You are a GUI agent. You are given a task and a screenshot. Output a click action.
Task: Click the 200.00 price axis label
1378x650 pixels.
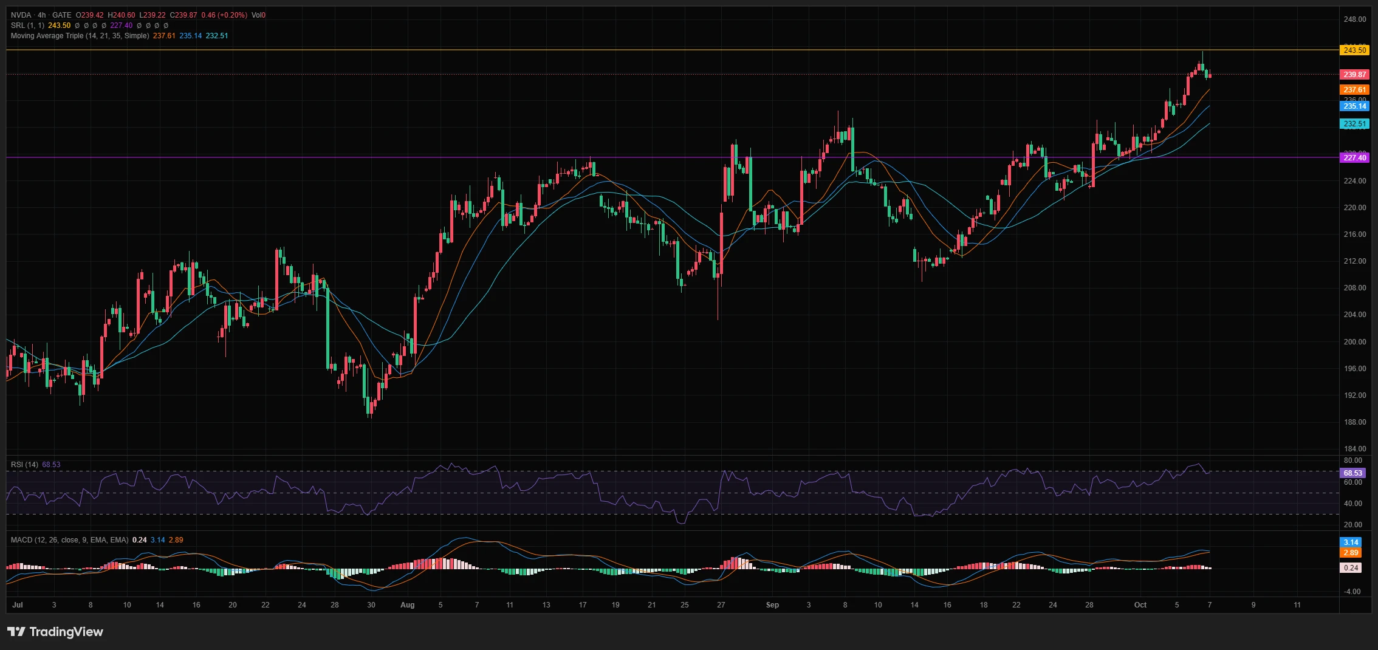1354,342
